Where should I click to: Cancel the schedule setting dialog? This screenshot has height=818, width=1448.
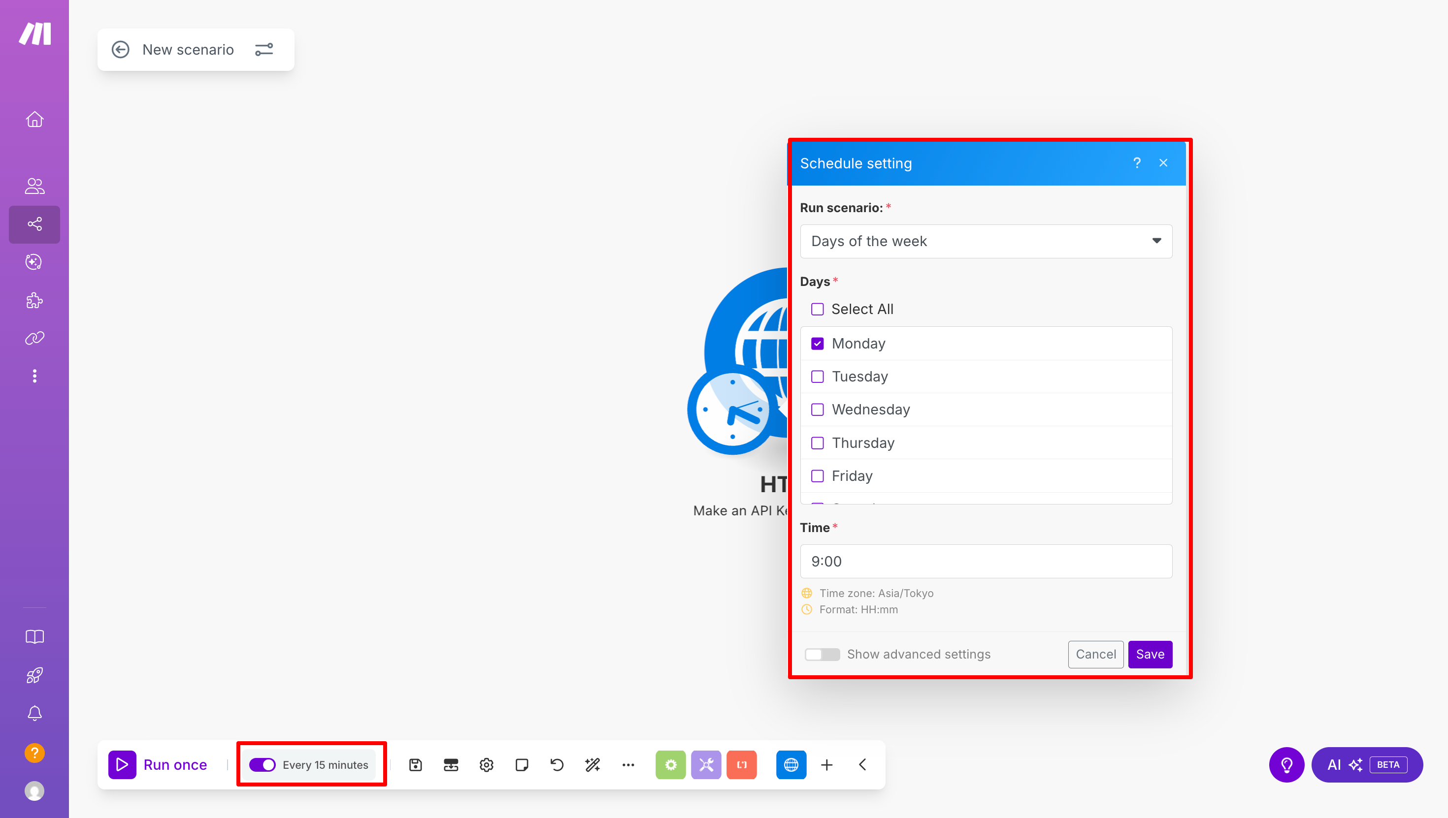(x=1095, y=654)
